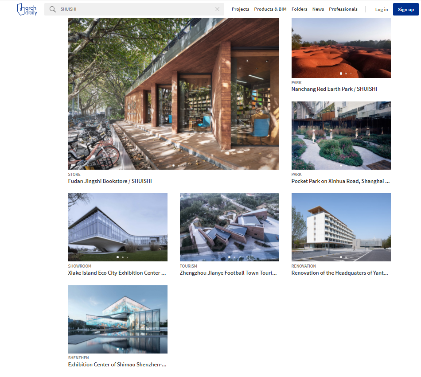Click the ArchDaily logo

[27, 9]
